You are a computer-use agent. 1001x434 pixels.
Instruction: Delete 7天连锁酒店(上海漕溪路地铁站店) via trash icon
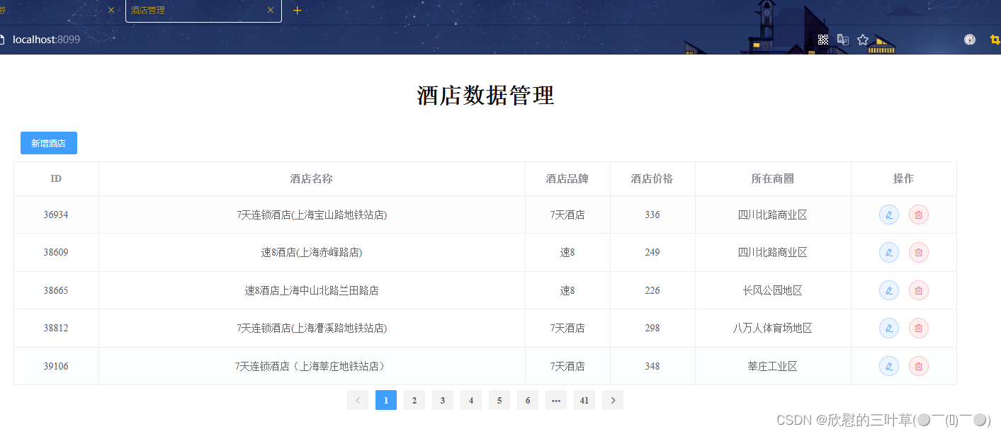[x=918, y=328]
